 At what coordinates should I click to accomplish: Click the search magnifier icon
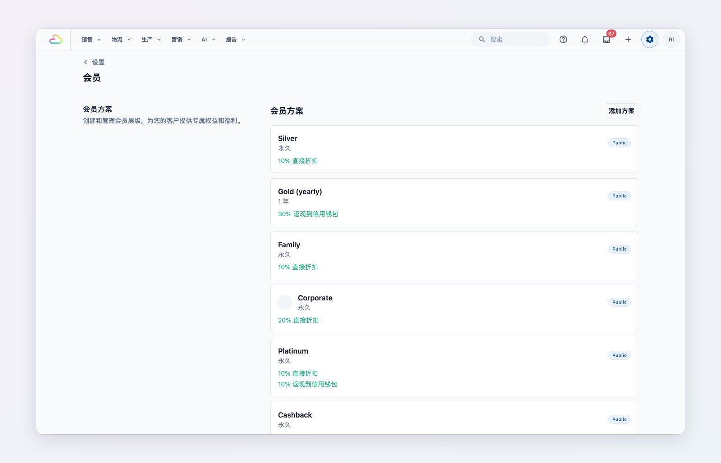[482, 40]
